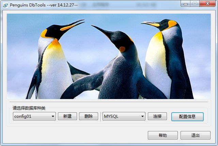Click the window title text Penguins DbTools
Image resolution: width=218 pixels, height=146 pixels.
tap(28, 5)
